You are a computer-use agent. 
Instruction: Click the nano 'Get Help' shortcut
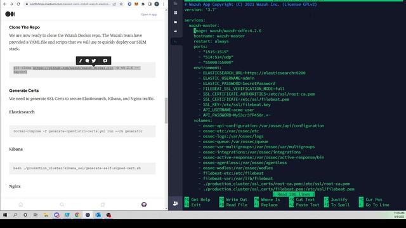point(197,199)
